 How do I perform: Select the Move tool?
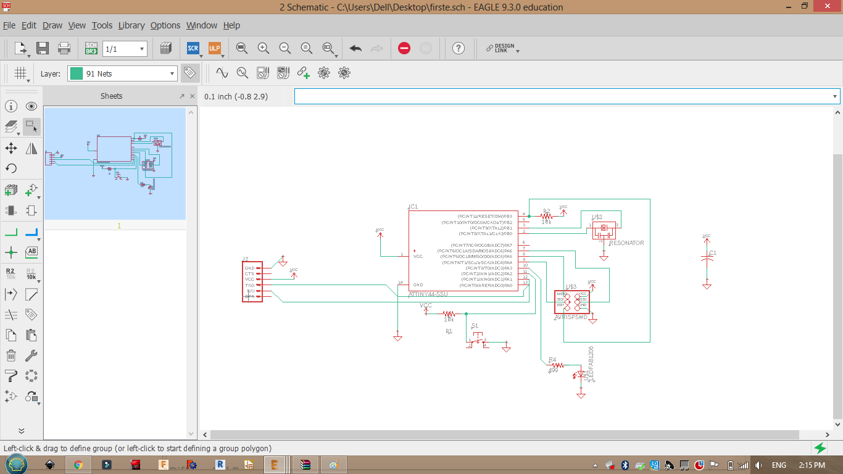tap(11, 148)
